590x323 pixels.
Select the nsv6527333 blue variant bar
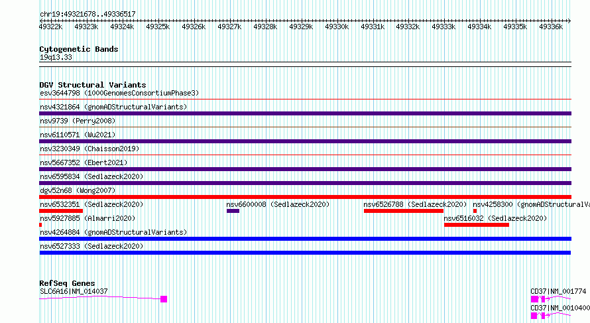pyautogui.click(x=305, y=253)
